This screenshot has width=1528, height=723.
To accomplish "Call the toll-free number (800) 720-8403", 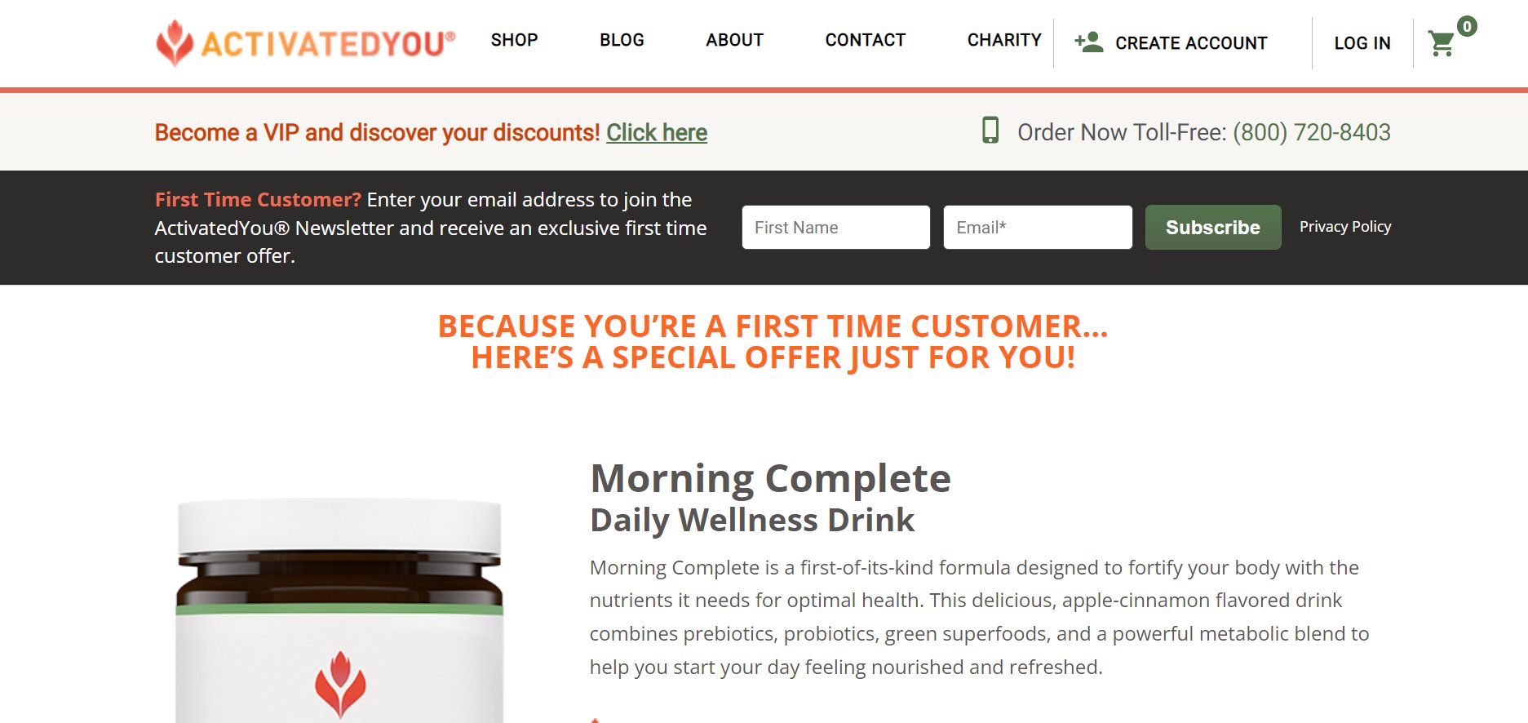I will 1312,132.
